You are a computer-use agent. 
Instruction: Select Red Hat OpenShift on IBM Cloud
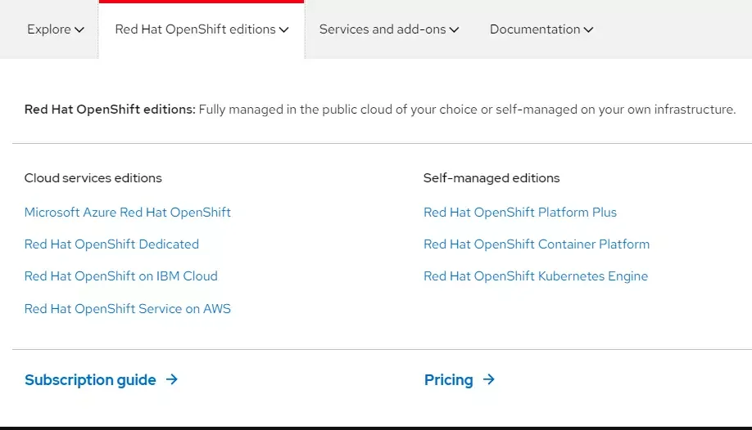coord(121,276)
